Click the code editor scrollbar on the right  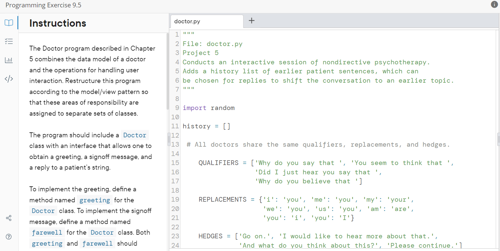[x=498, y=140]
